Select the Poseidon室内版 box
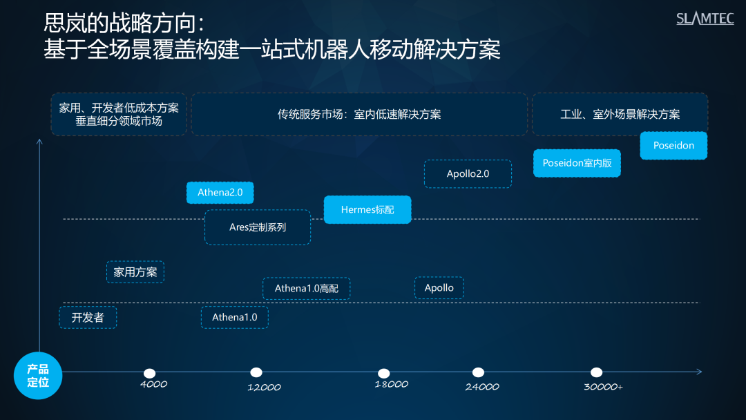 tap(577, 163)
